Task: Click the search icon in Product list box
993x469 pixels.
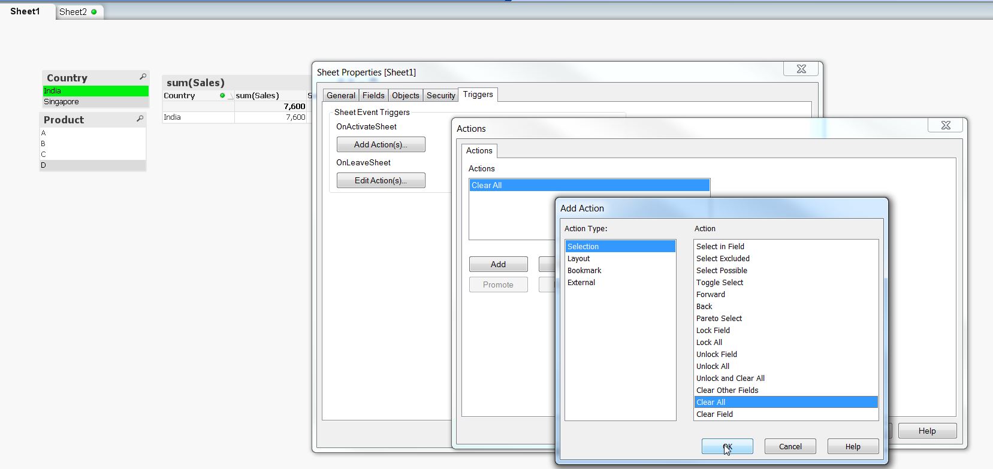Action: coord(140,119)
